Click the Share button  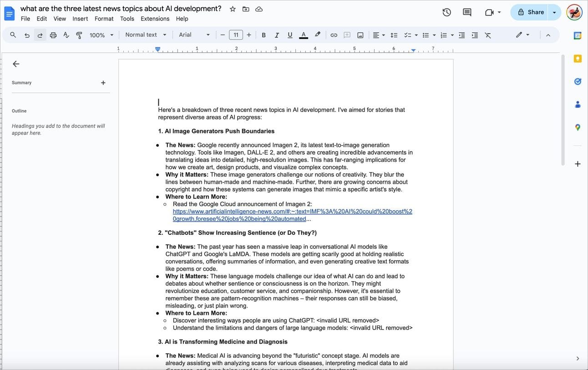pyautogui.click(x=530, y=12)
